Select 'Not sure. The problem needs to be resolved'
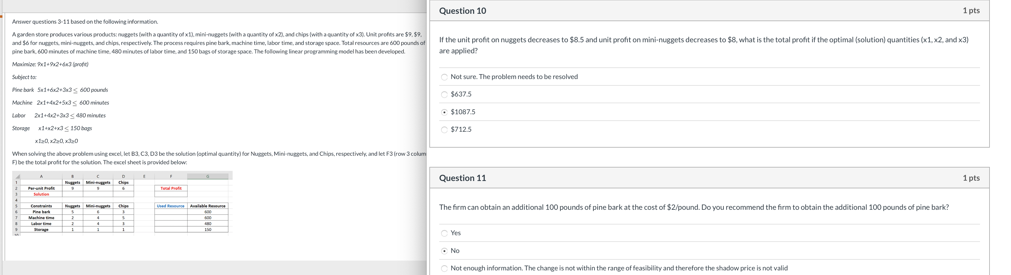Image resolution: width=1011 pixels, height=275 pixels. click(444, 77)
